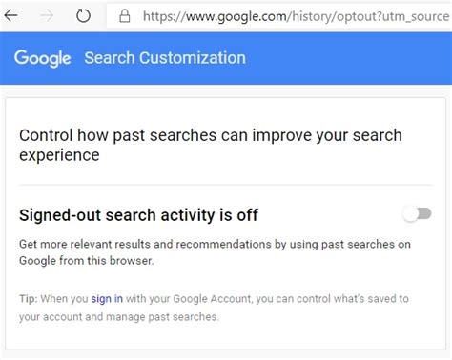
Task: Click the divider line under the main heading
Action: tap(226, 185)
